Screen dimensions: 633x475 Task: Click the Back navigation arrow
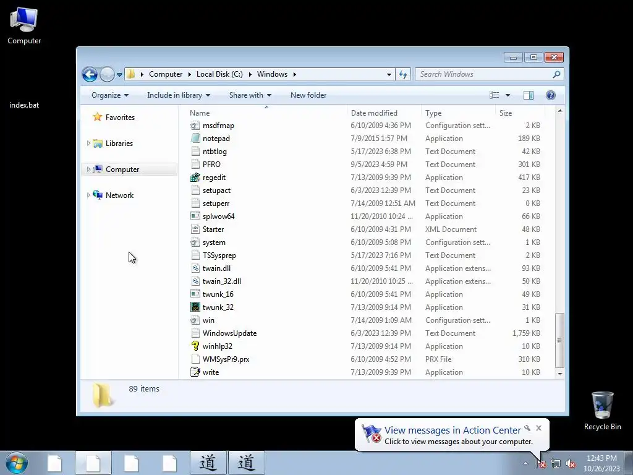point(90,74)
